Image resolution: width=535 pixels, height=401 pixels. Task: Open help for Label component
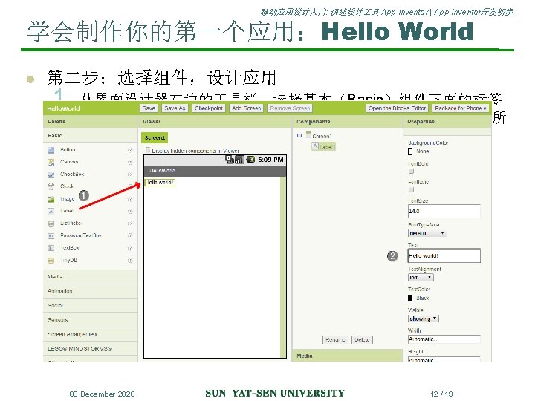[130, 212]
